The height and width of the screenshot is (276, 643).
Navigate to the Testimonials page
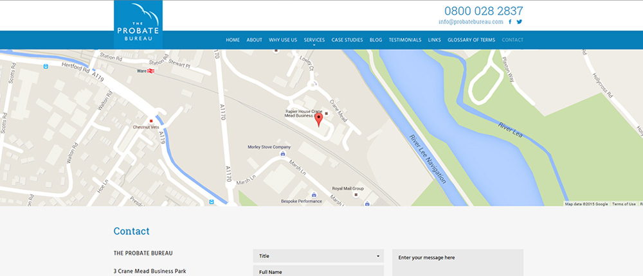pos(405,40)
